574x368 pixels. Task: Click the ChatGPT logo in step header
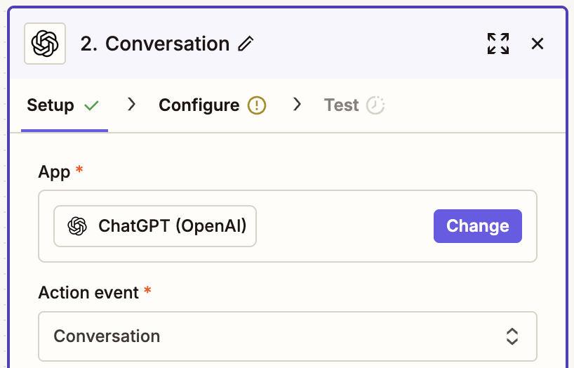tap(45, 44)
